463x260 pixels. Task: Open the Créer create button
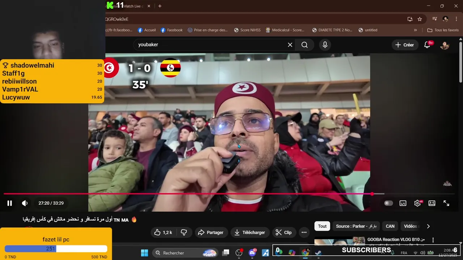coord(404,45)
